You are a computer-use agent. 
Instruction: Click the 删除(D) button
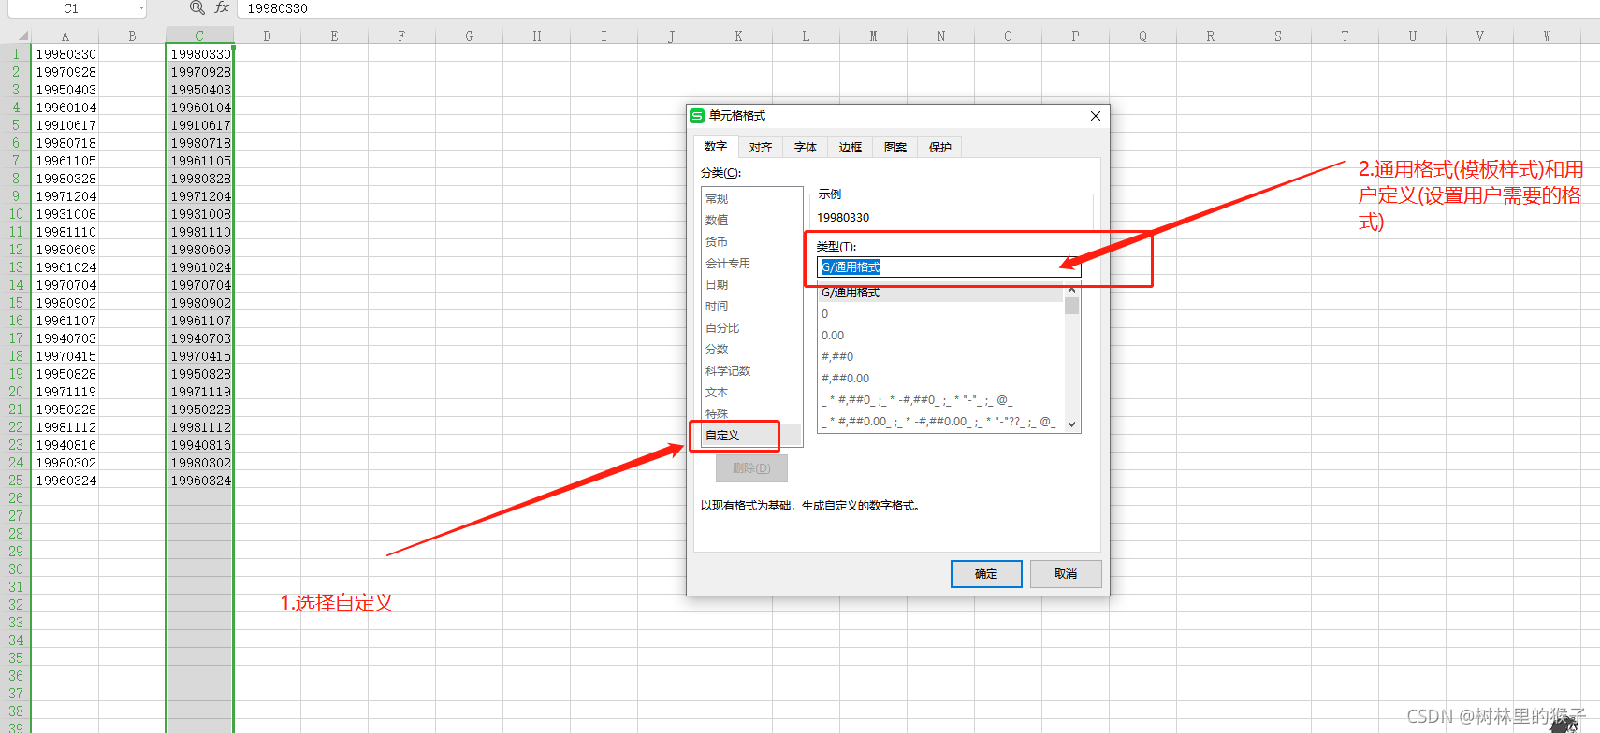[x=751, y=468]
